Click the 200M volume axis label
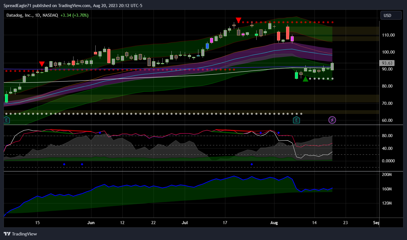The height and width of the screenshot is (240, 407). point(387,175)
